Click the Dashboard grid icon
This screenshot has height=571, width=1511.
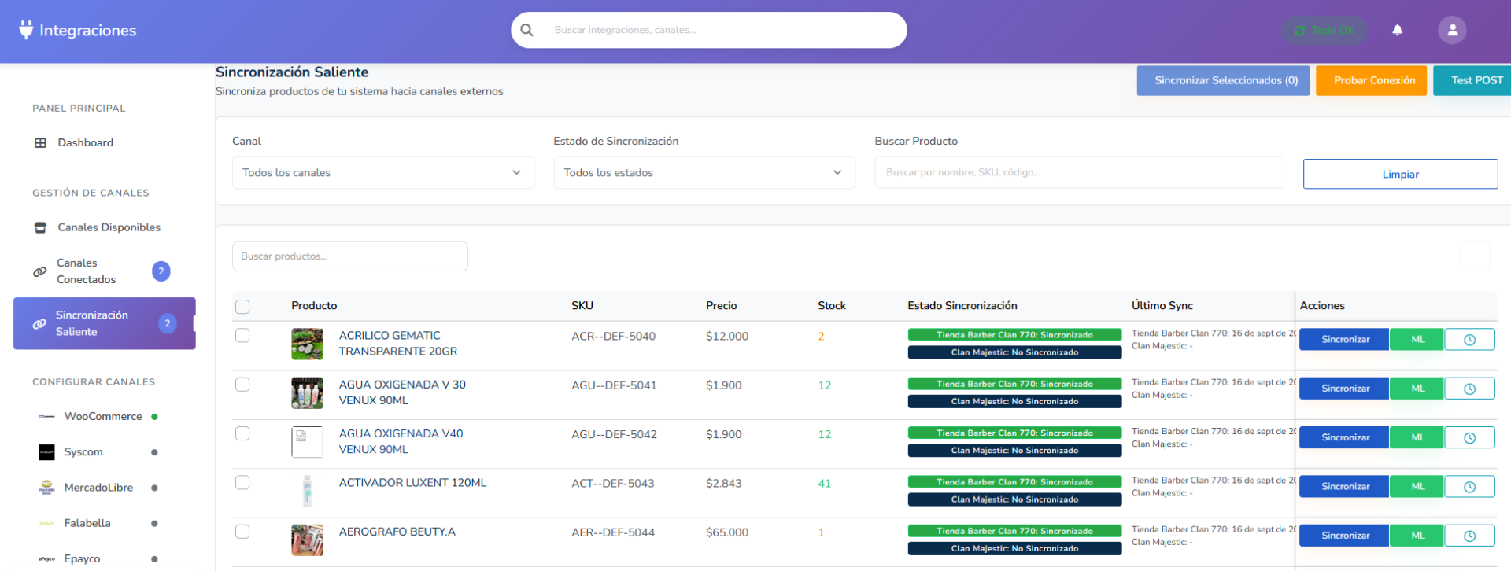click(40, 143)
